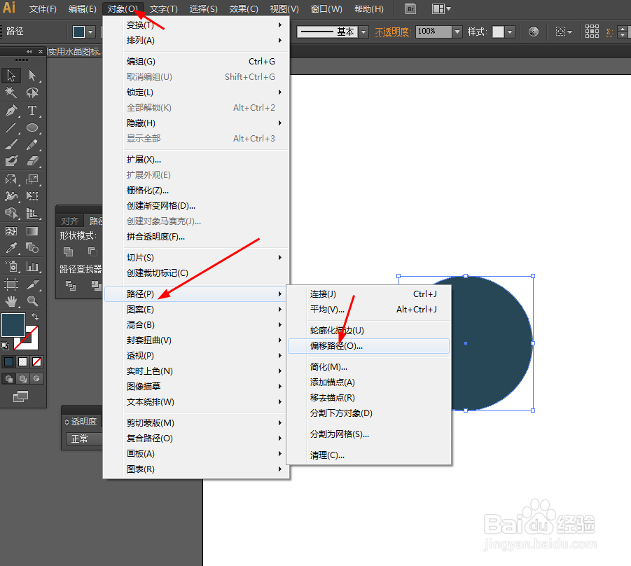
Task: Pick the Slice tool
Action: point(32,284)
